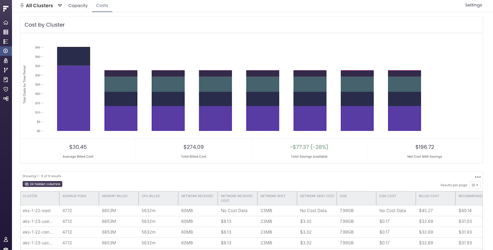Click the gear wheel icon in sidebar
Screen dimensions: 493x250
point(6,51)
